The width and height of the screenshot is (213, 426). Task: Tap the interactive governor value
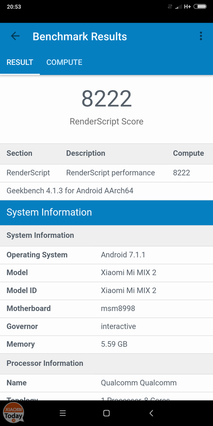point(119,326)
